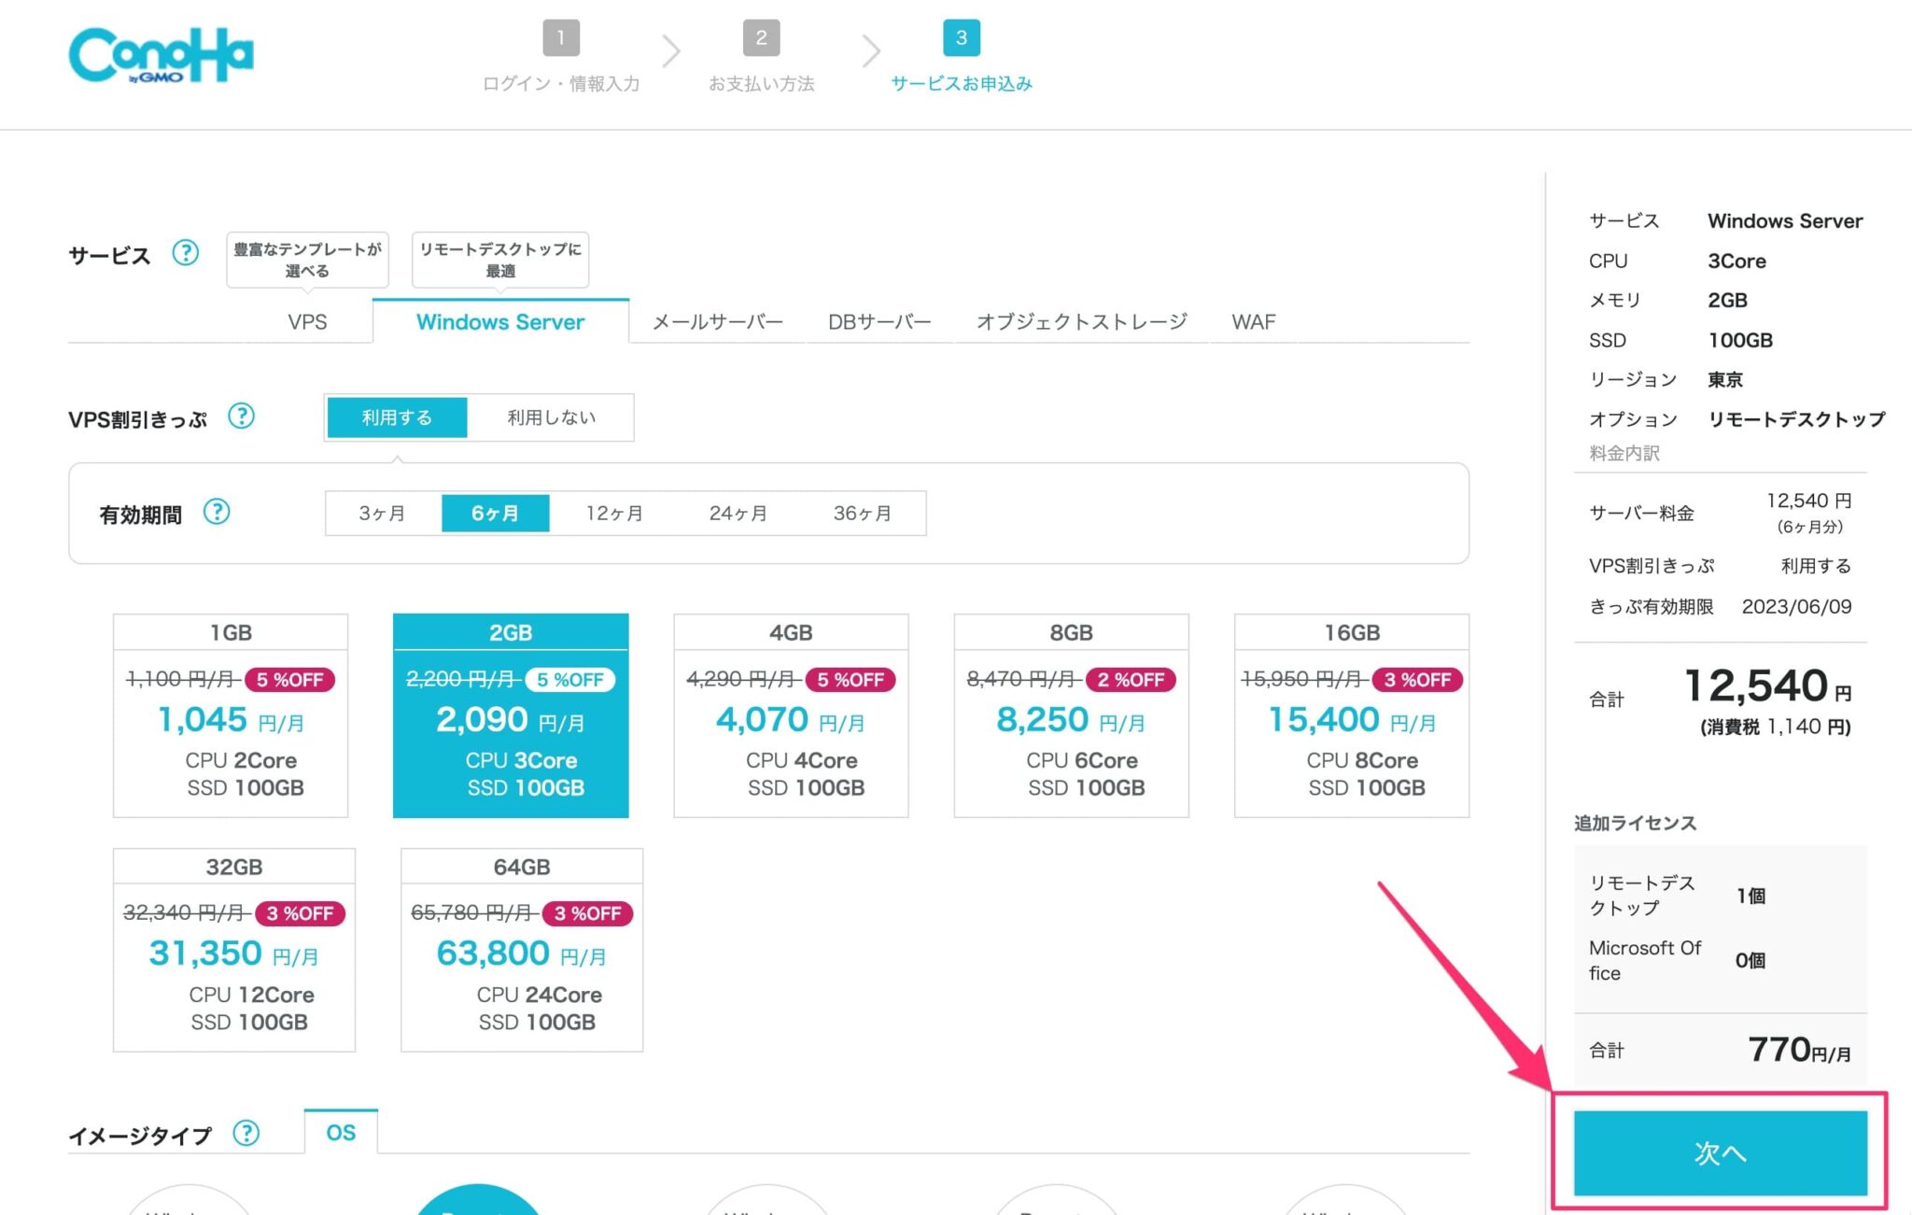Open help icon next to イメージタイプ
The width and height of the screenshot is (1912, 1215).
click(246, 1133)
